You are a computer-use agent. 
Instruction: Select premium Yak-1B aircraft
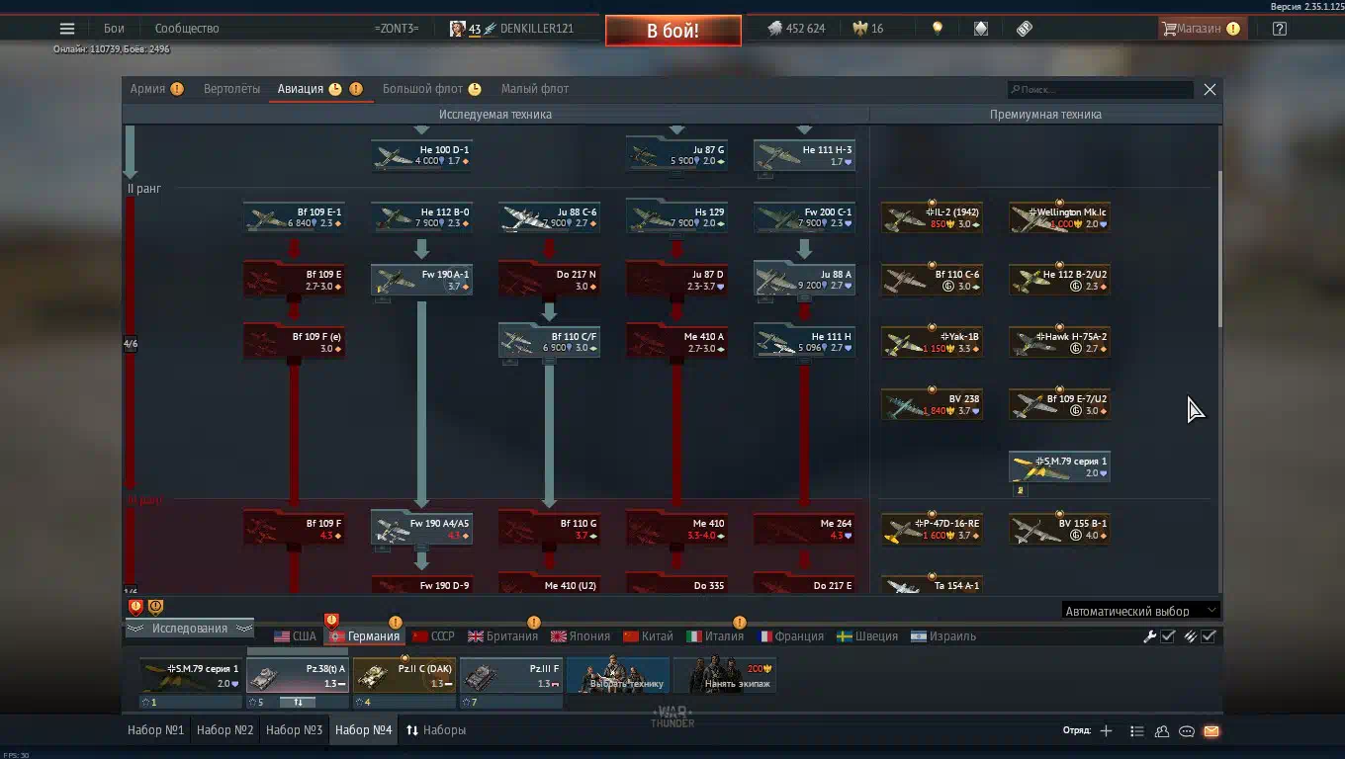932,342
